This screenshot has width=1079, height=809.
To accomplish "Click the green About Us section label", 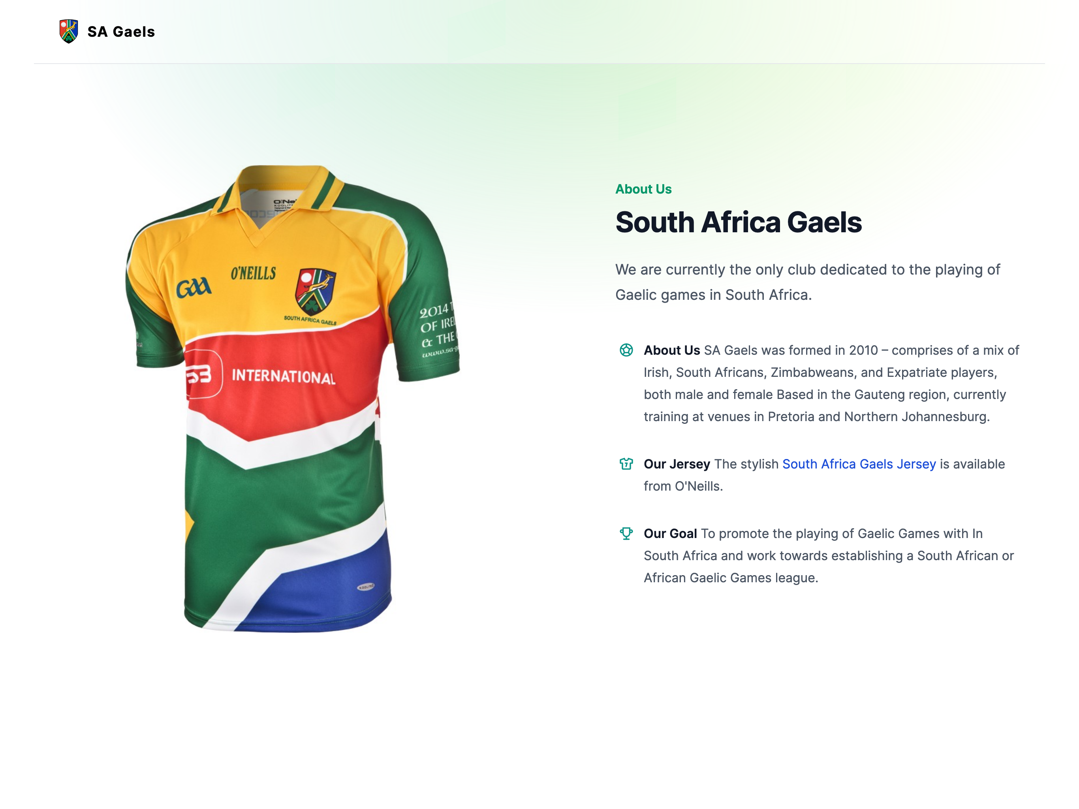I will 643,189.
